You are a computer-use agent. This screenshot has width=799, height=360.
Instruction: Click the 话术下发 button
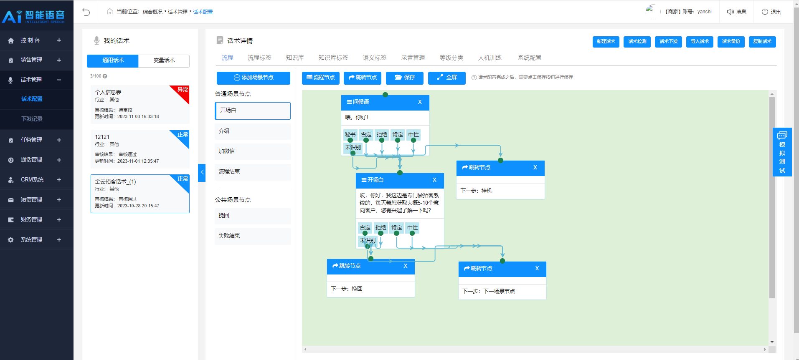pyautogui.click(x=668, y=42)
